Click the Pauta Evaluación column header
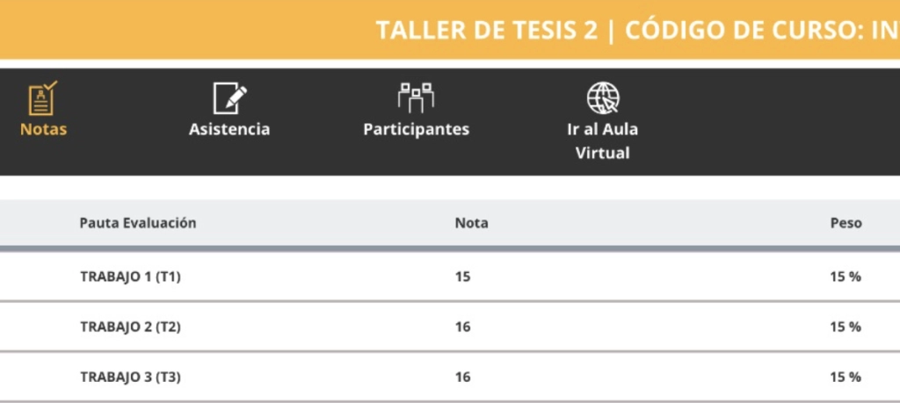The height and width of the screenshot is (403, 900). [138, 223]
